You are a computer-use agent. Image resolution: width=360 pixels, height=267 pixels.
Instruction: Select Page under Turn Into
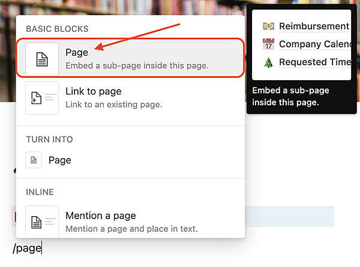(60, 160)
